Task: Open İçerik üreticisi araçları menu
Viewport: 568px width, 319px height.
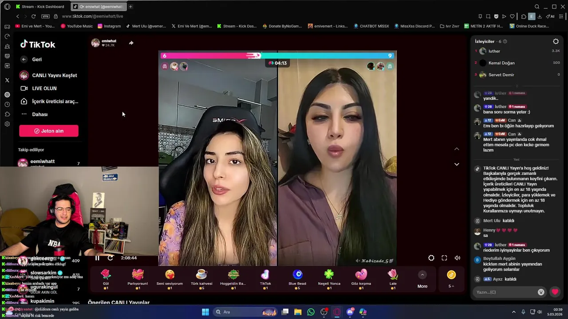Action: click(49, 101)
